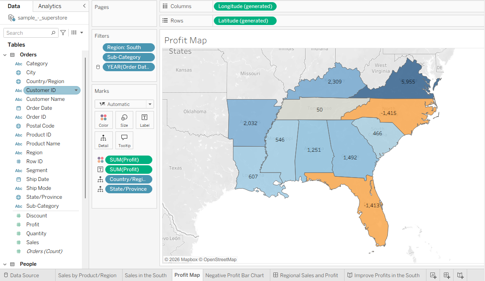Image resolution: width=485 pixels, height=281 pixels.
Task: Open the Detail marks card
Action: 103,140
